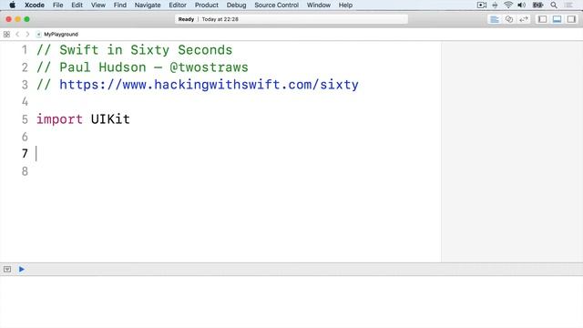This screenshot has height=328, width=583.
Task: Click the red close window button
Action: pos(8,19)
